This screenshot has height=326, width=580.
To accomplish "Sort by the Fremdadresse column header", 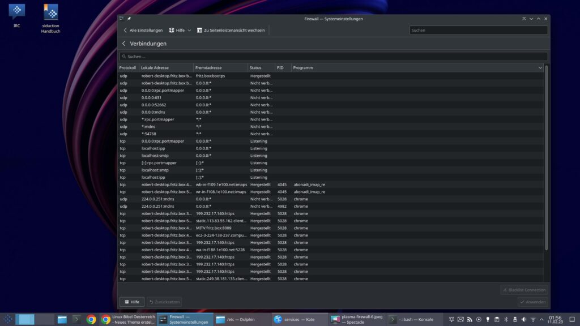I will 220,68.
